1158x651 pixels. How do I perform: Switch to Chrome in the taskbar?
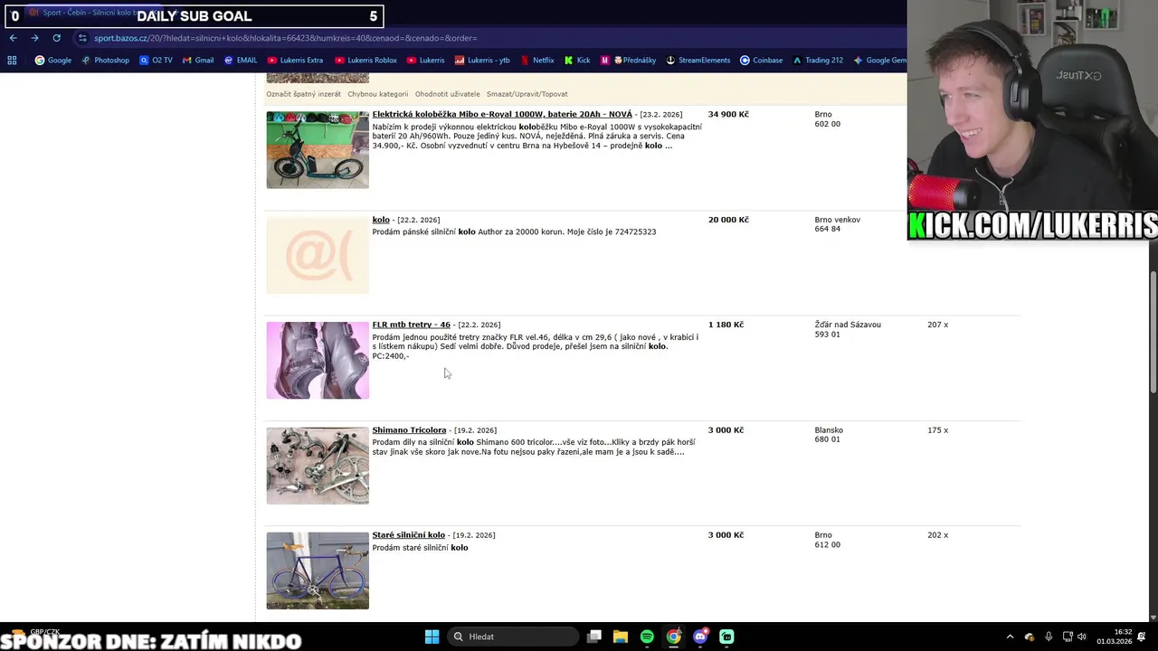coord(674,637)
